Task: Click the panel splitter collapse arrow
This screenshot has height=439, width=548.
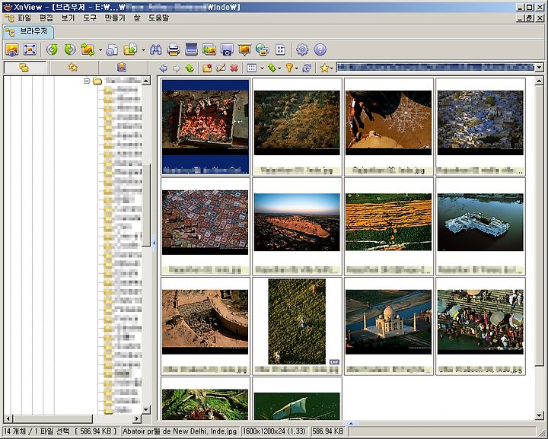Action: click(x=154, y=242)
